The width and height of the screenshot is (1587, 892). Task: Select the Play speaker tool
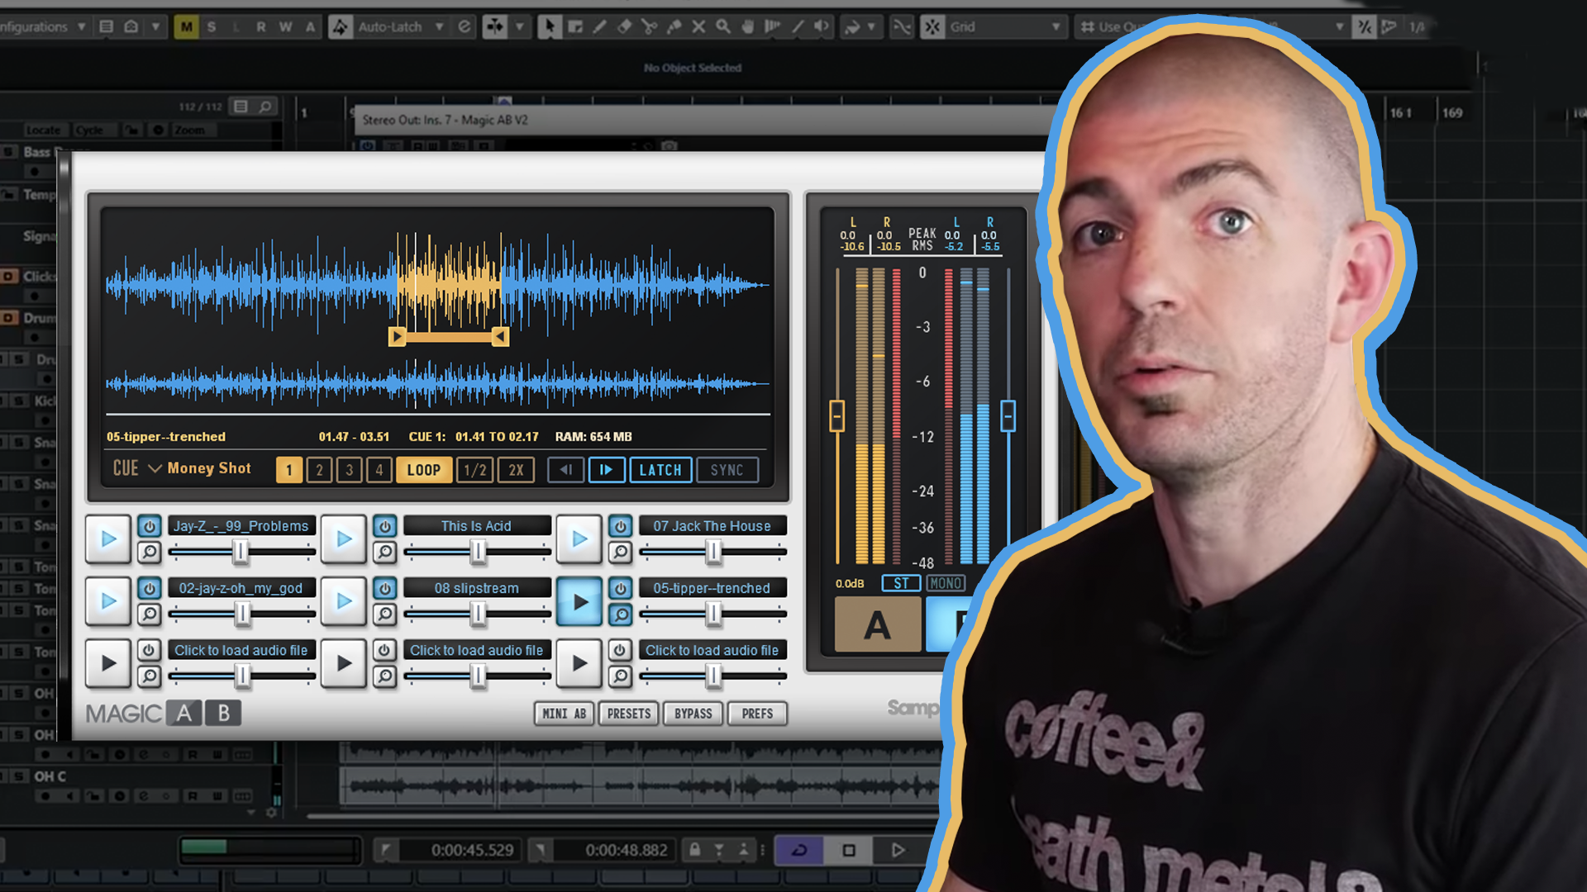click(x=822, y=26)
